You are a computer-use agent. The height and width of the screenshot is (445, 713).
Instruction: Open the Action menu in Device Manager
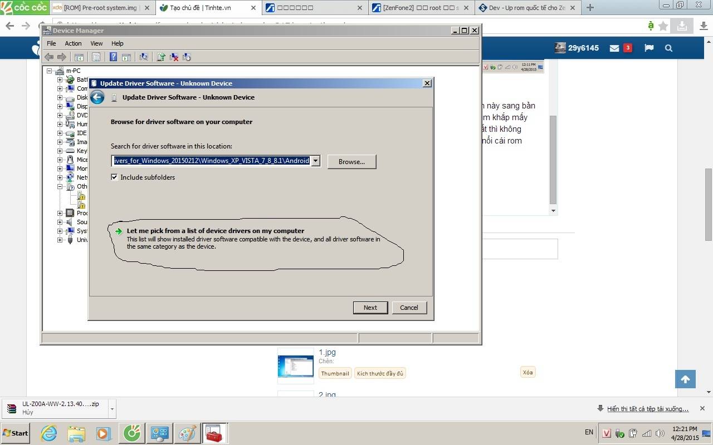tap(73, 43)
